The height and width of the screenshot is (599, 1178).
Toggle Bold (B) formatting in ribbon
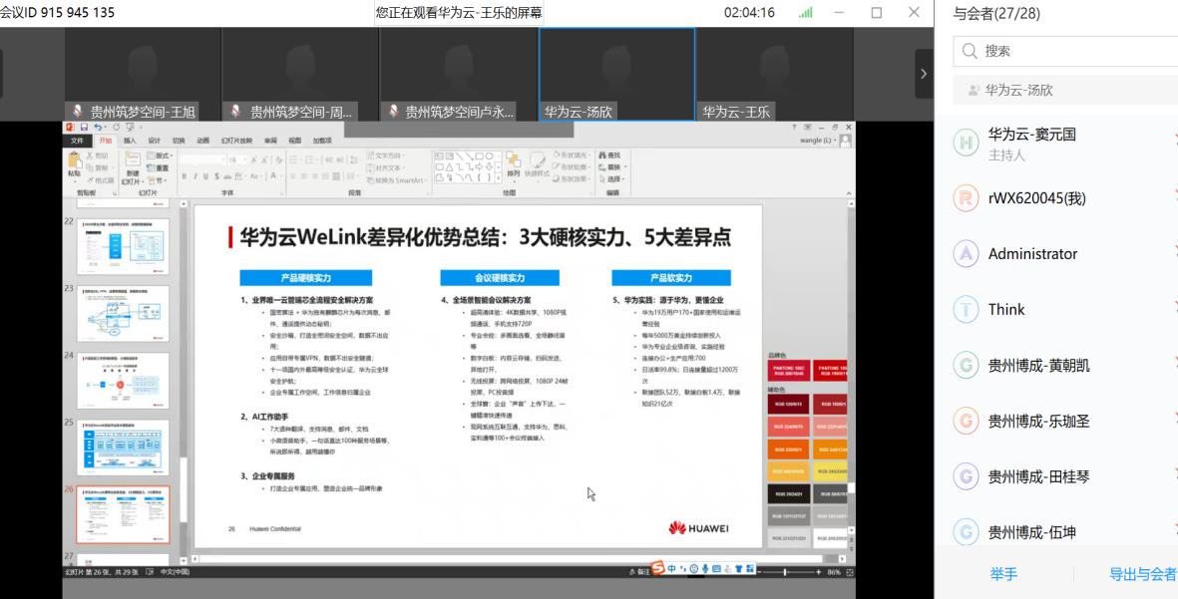click(x=185, y=176)
